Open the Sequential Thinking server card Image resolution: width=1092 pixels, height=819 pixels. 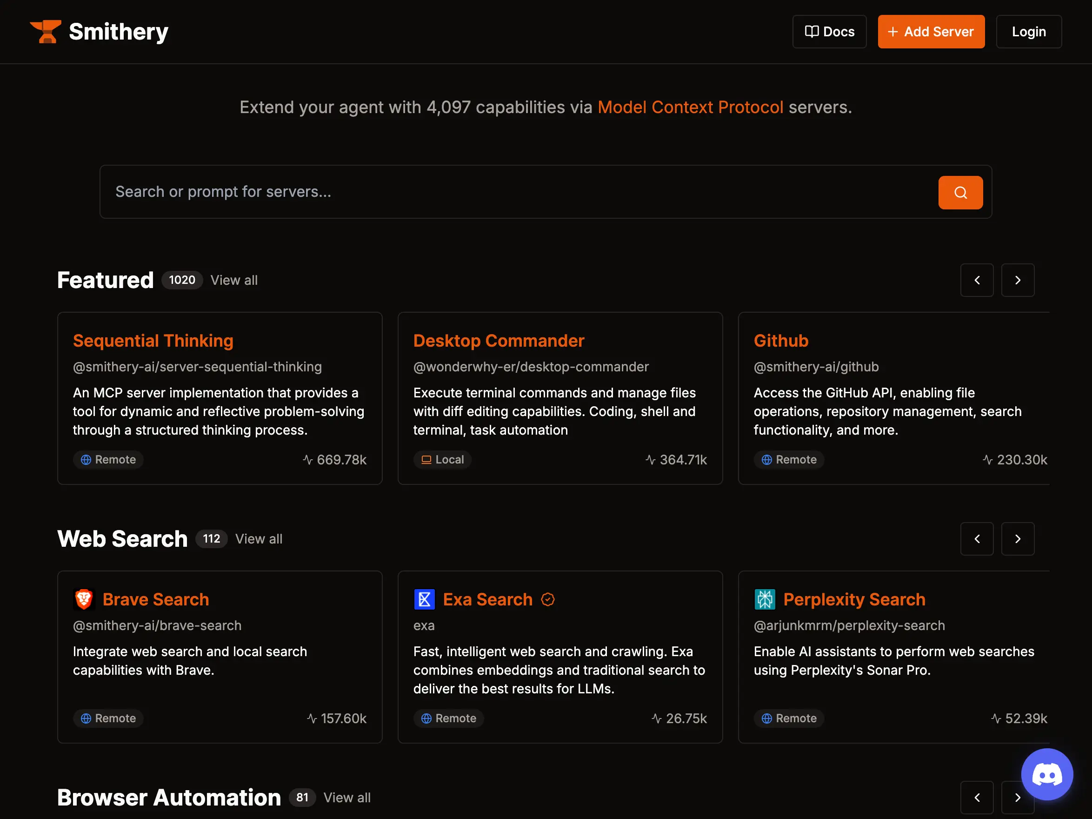[x=153, y=341]
